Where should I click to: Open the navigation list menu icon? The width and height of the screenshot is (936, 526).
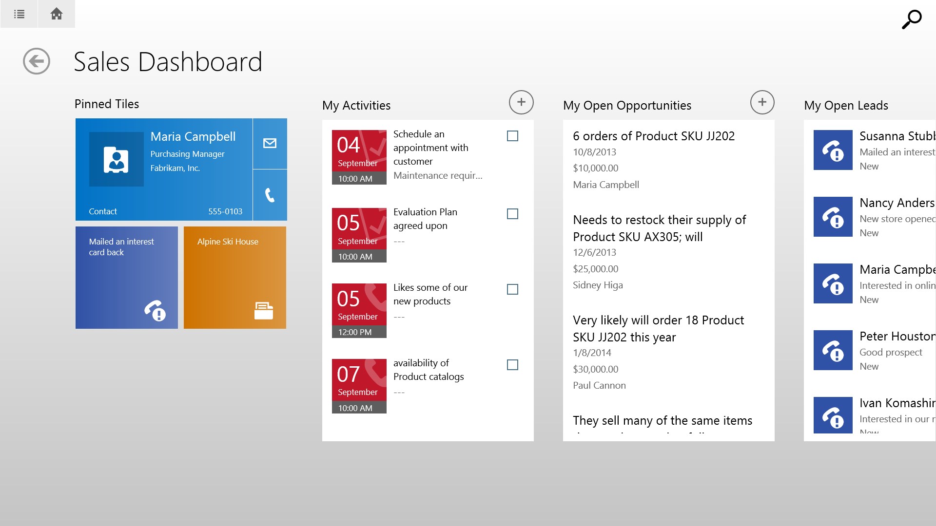[19, 14]
